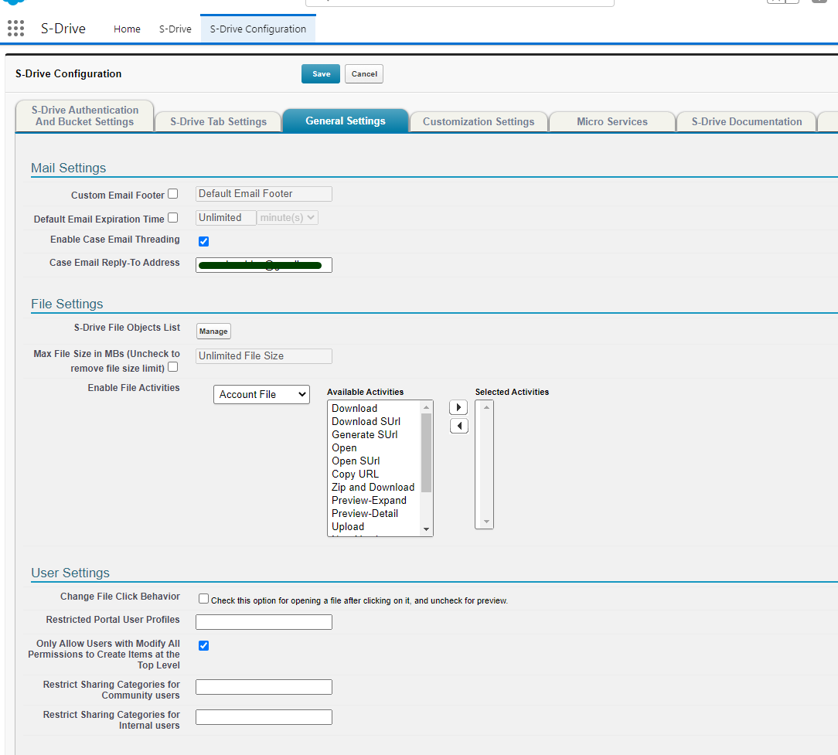Image resolution: width=838 pixels, height=755 pixels.
Task: Select Zip and Download from activities
Action: [x=373, y=487]
